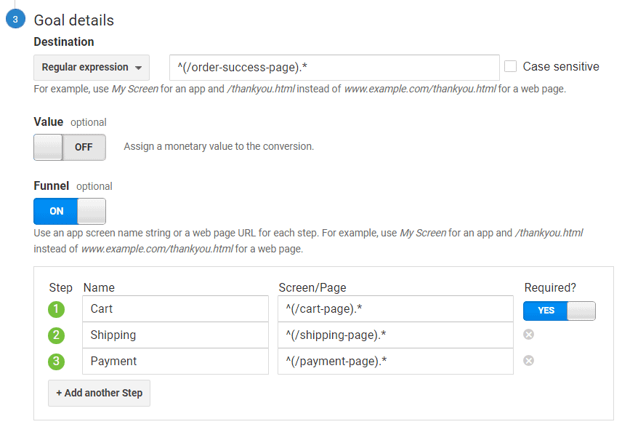The height and width of the screenshot is (427, 622).
Task: Click the Payment step name field
Action: [x=175, y=361]
